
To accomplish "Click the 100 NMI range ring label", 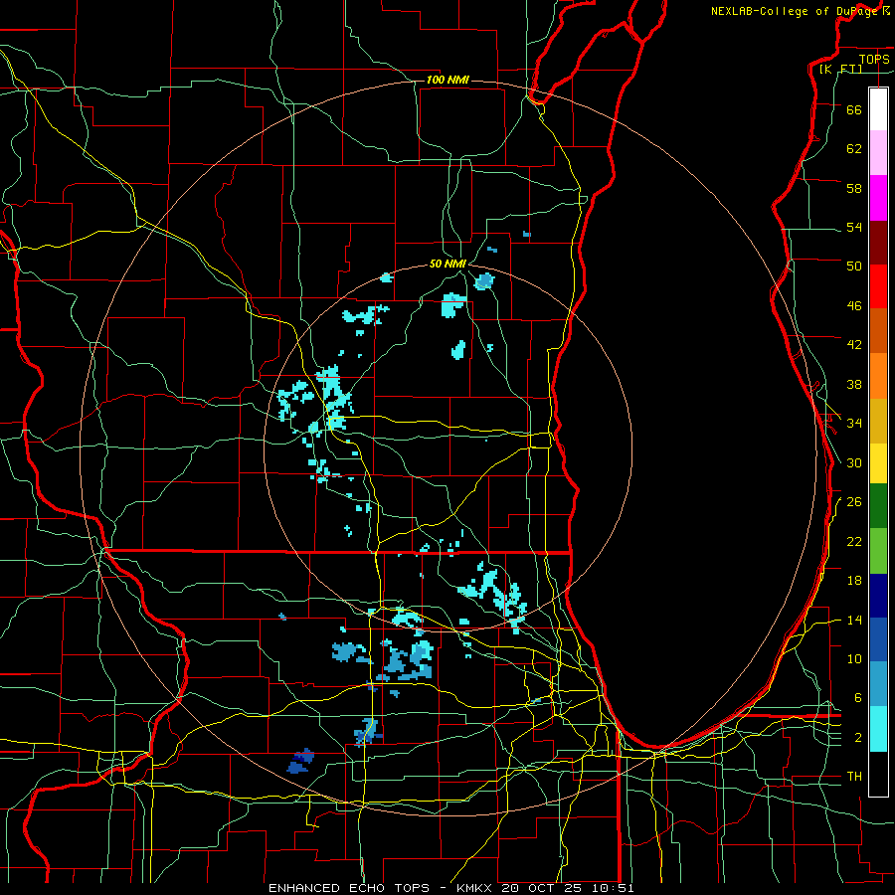I will coord(447,80).
